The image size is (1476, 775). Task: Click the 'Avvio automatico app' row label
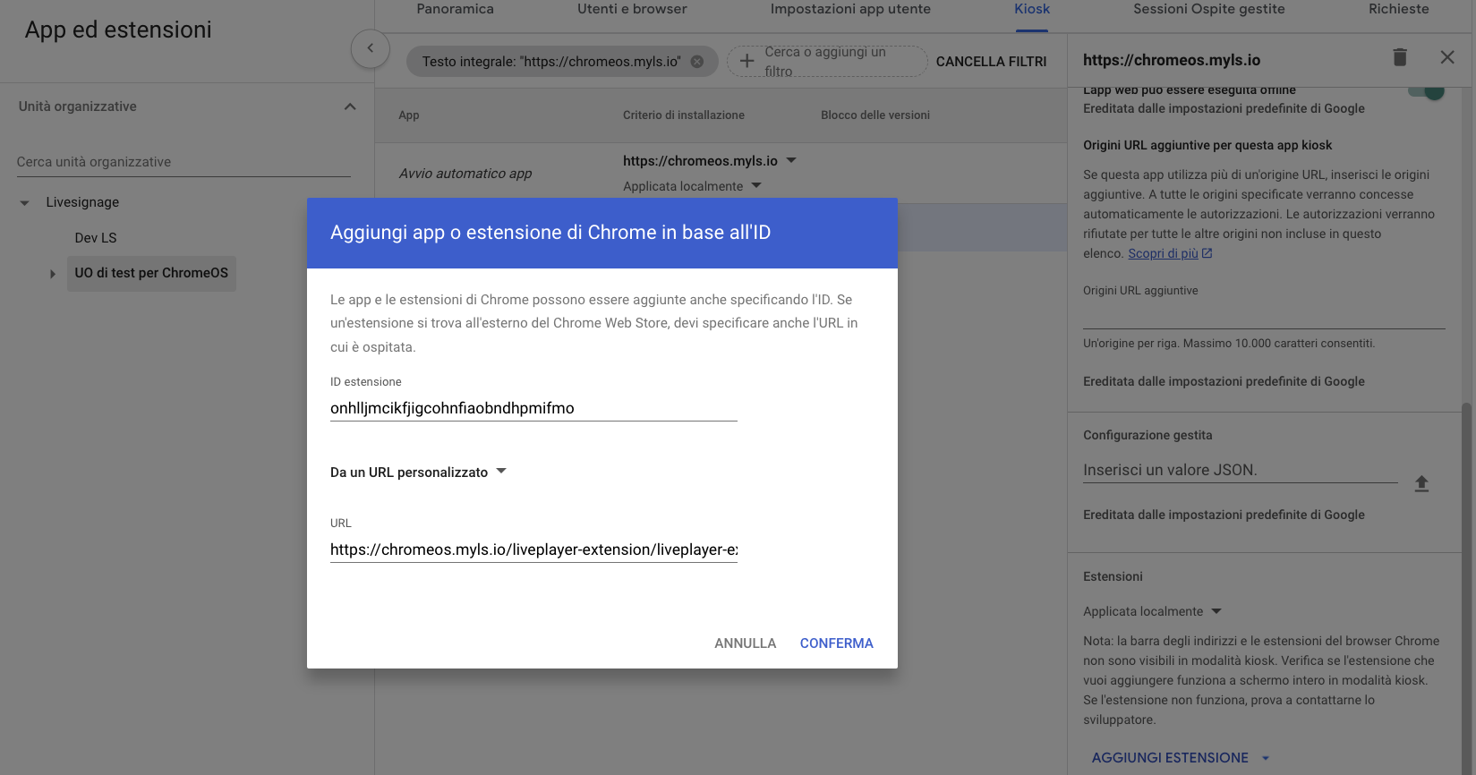[465, 174]
